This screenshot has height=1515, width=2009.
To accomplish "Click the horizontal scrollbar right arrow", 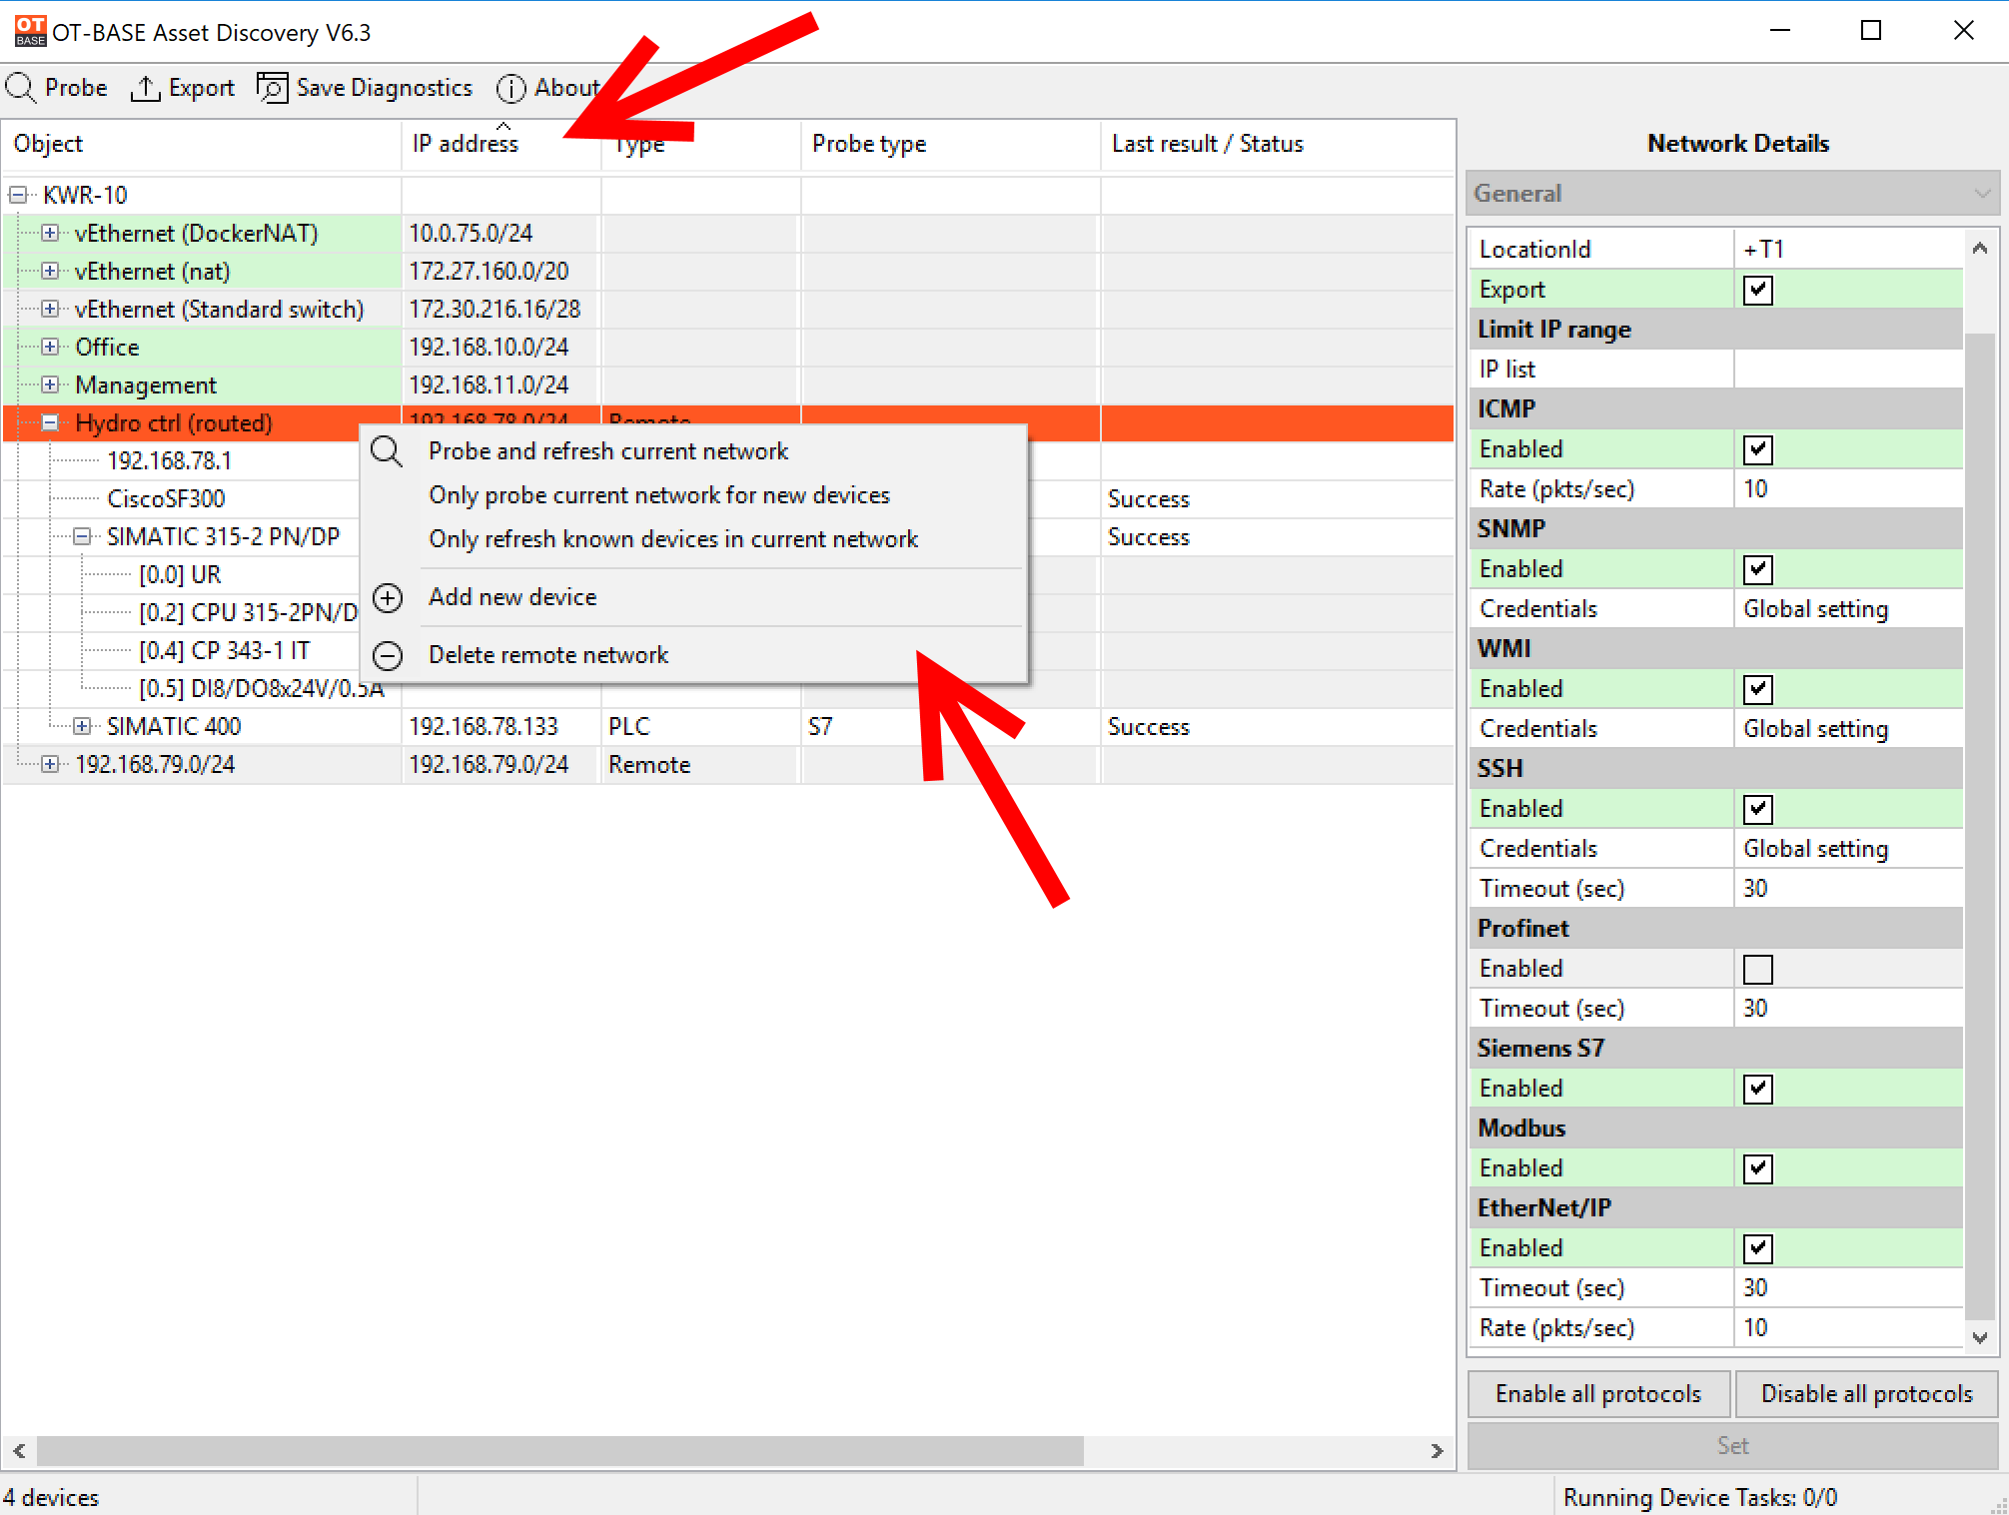I will (x=1437, y=1451).
